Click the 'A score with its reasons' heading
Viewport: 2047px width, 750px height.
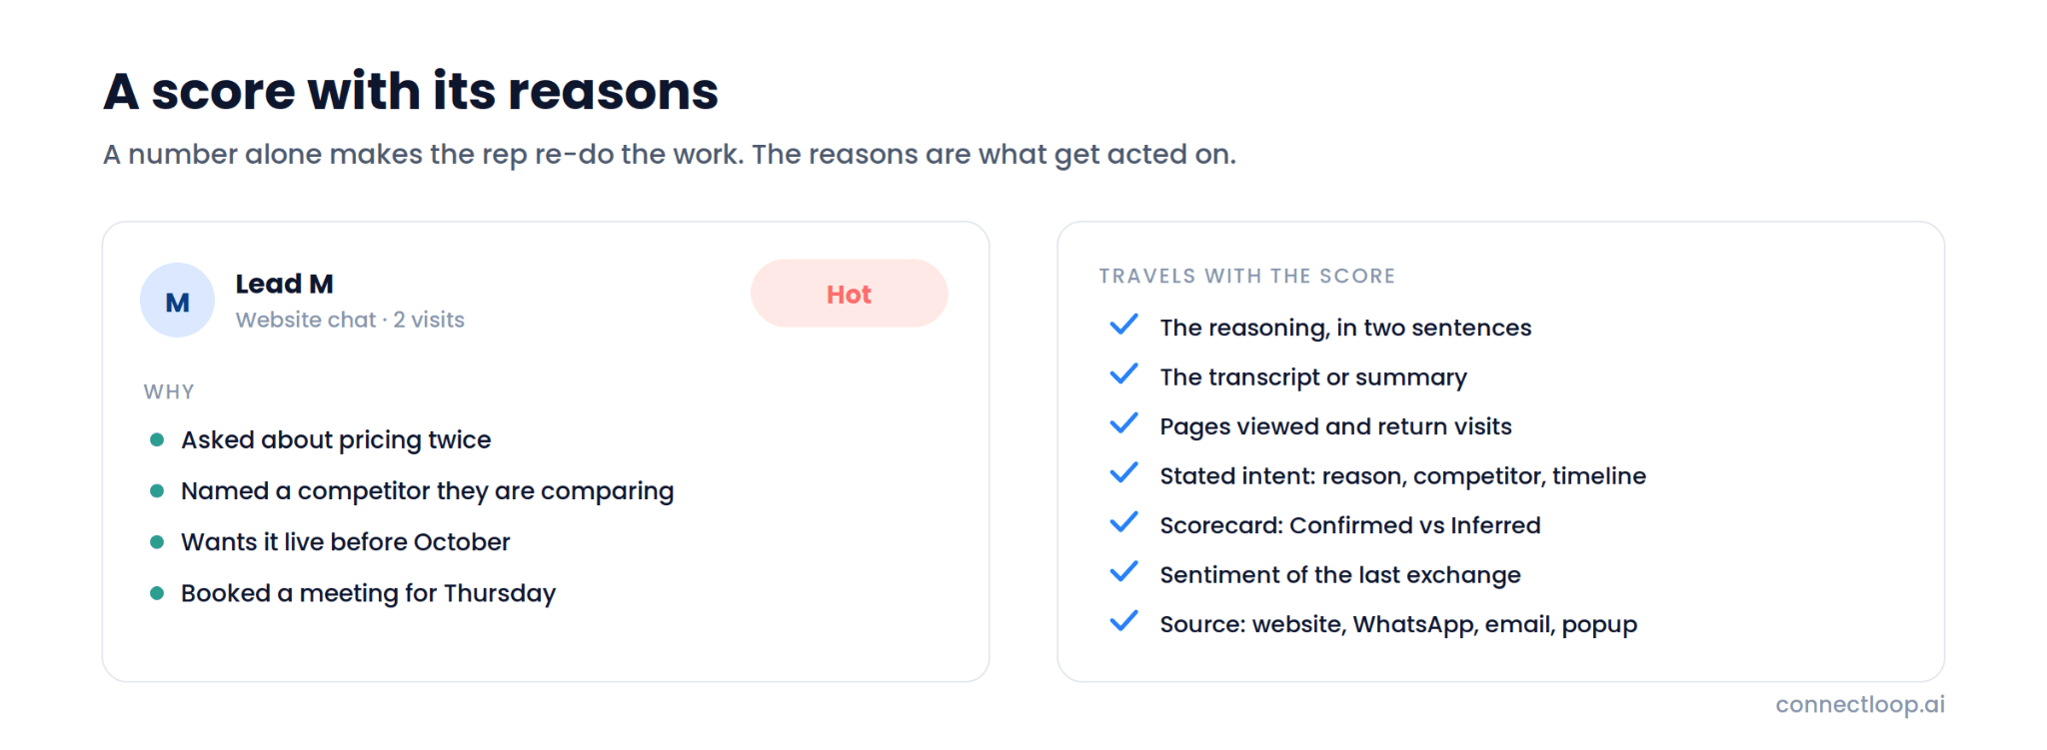pyautogui.click(x=411, y=91)
